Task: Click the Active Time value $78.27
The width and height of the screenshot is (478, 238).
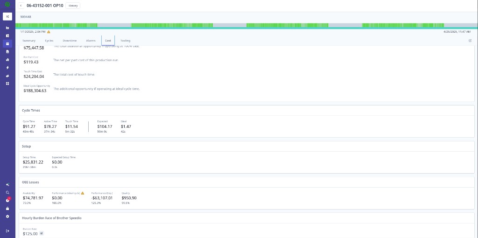Action: [50, 126]
